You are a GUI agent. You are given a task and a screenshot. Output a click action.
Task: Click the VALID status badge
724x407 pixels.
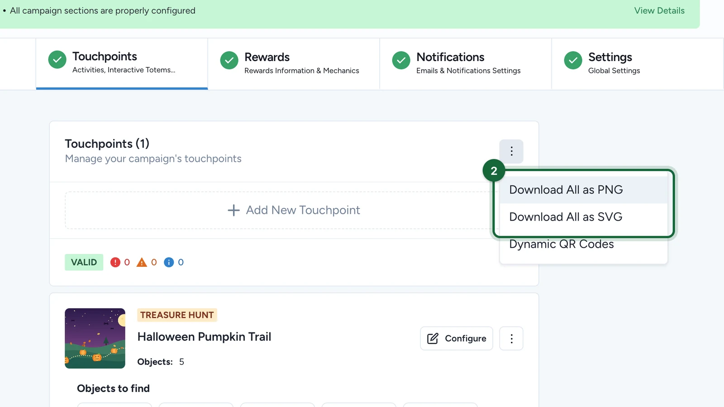(84, 262)
